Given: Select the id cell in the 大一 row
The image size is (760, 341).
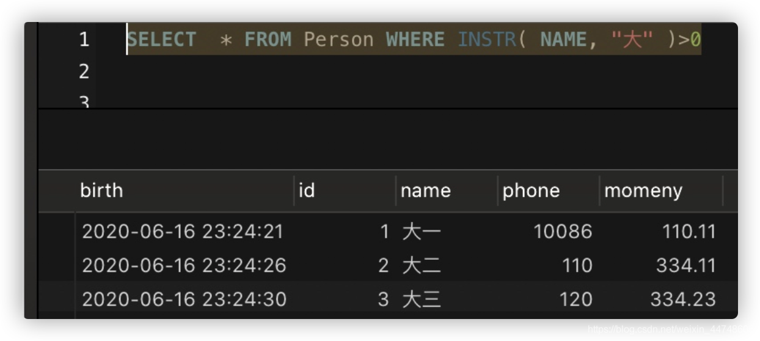Looking at the screenshot, I should [384, 232].
